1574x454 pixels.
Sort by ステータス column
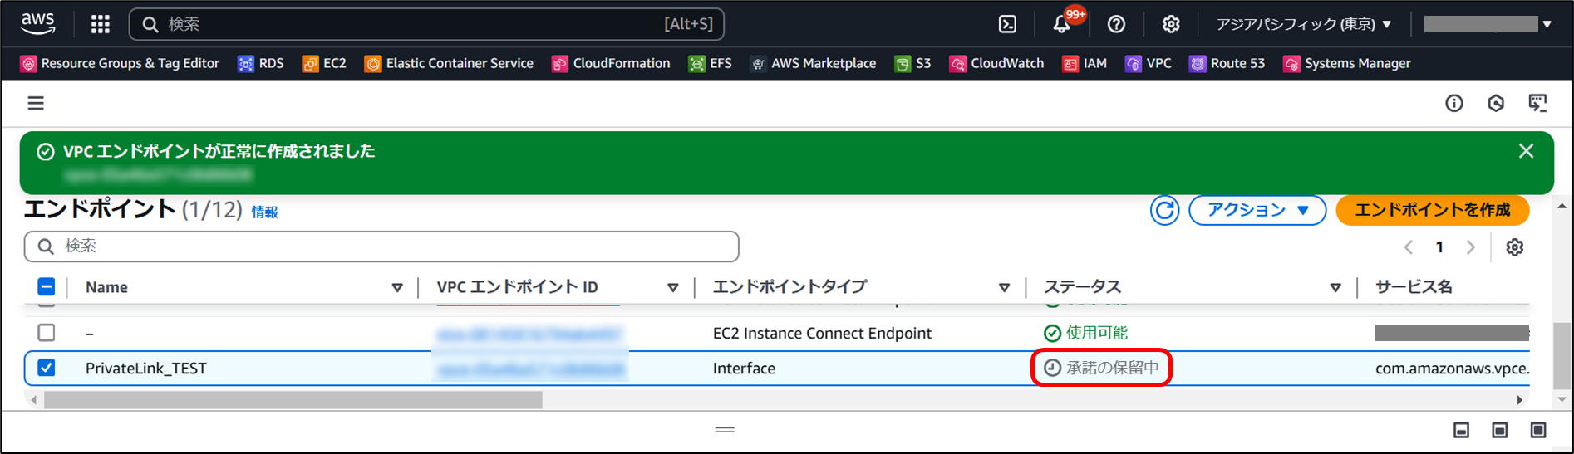point(1335,287)
